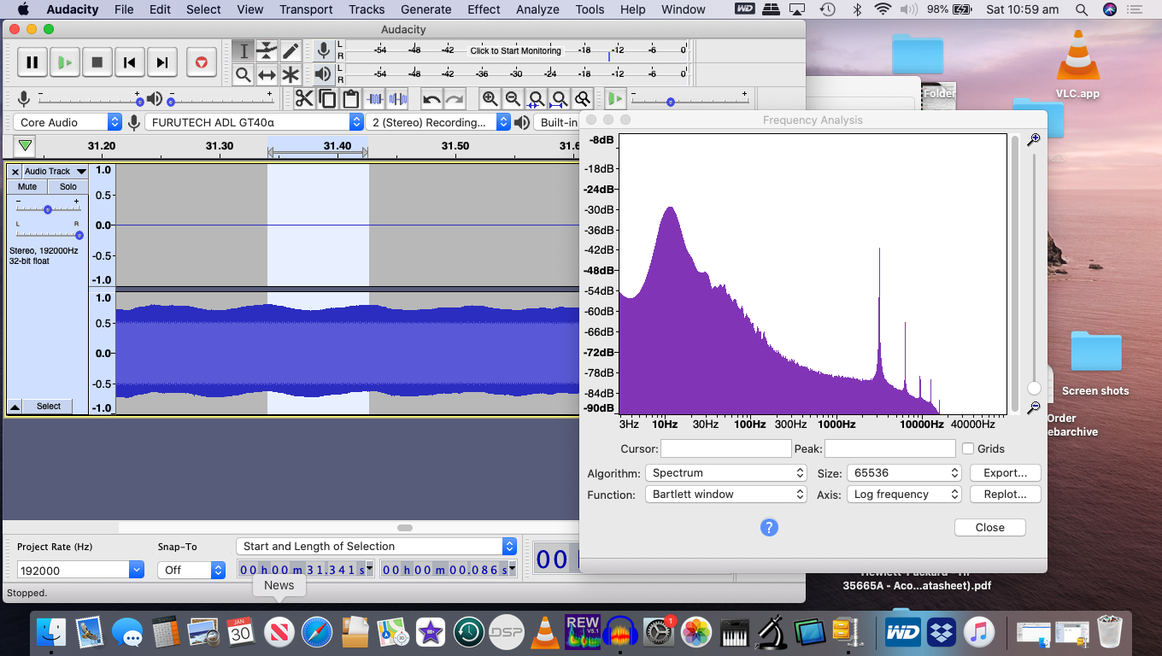Image resolution: width=1162 pixels, height=656 pixels.
Task: Open the Transport menu
Action: click(306, 9)
